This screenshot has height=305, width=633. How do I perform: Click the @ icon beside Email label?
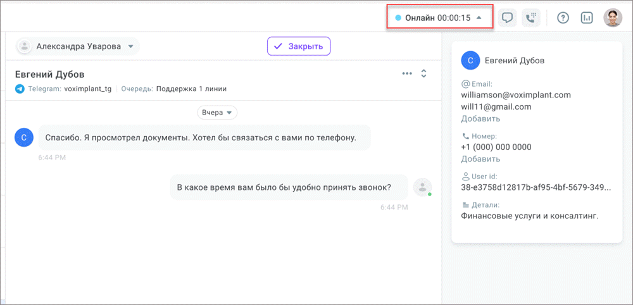pyautogui.click(x=465, y=84)
